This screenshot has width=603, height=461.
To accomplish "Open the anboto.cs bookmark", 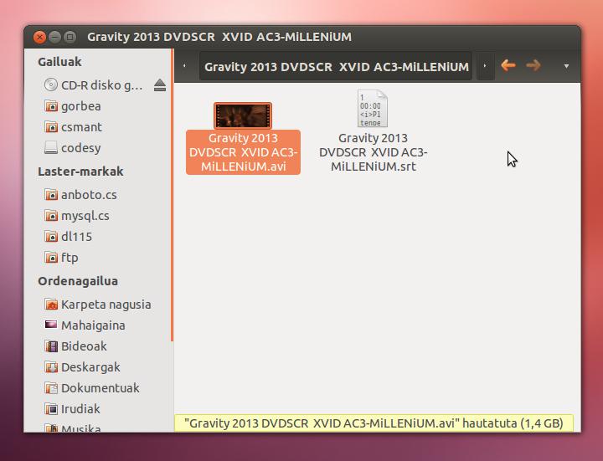I will 88,195.
